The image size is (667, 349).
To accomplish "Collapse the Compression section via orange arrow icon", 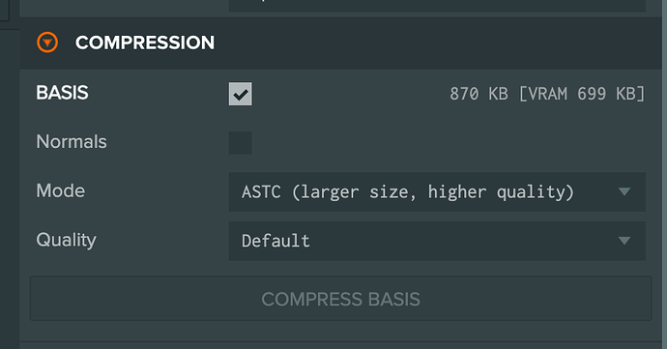I will 47,43.
